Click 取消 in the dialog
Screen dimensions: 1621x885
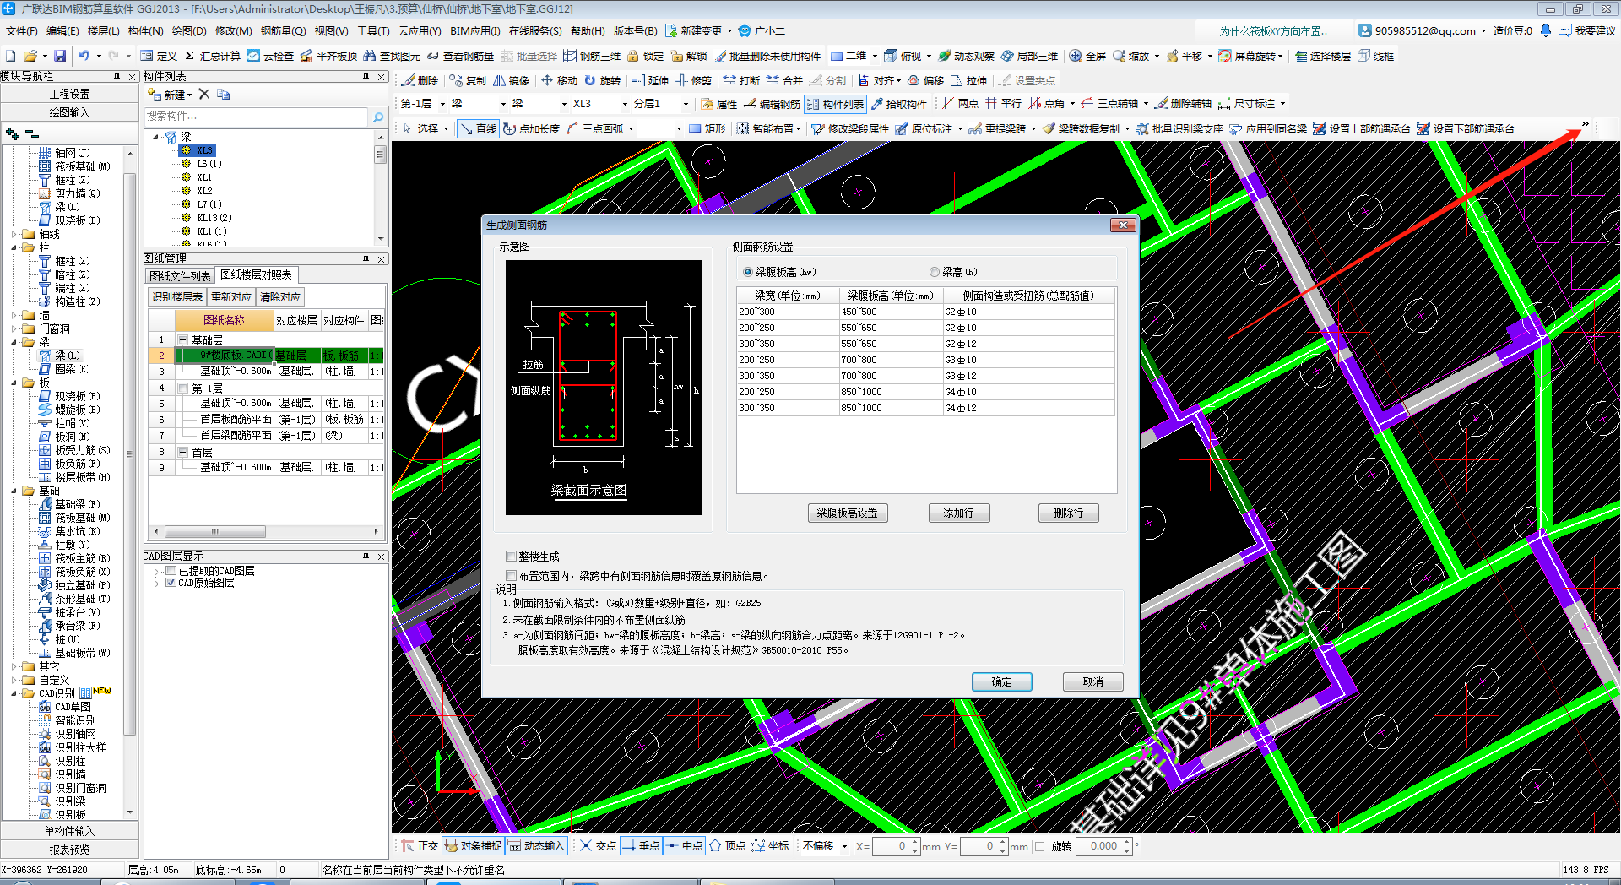tap(1092, 682)
